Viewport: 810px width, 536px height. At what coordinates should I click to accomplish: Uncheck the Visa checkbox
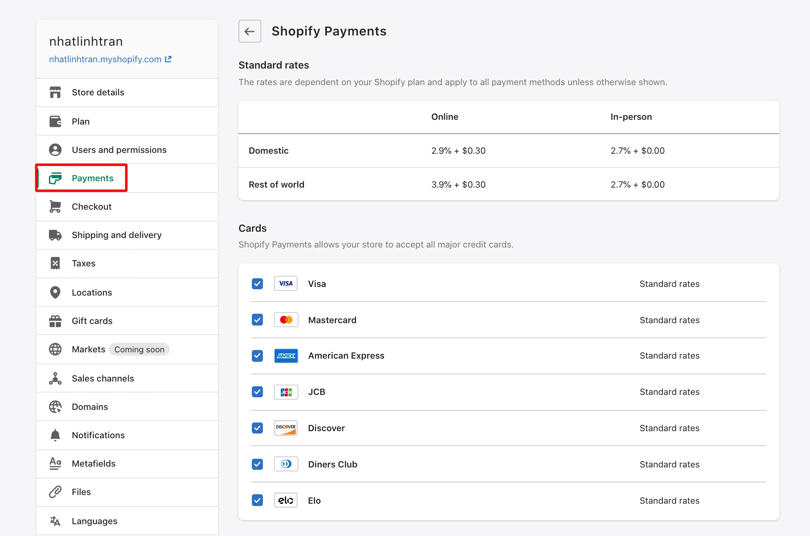(257, 284)
